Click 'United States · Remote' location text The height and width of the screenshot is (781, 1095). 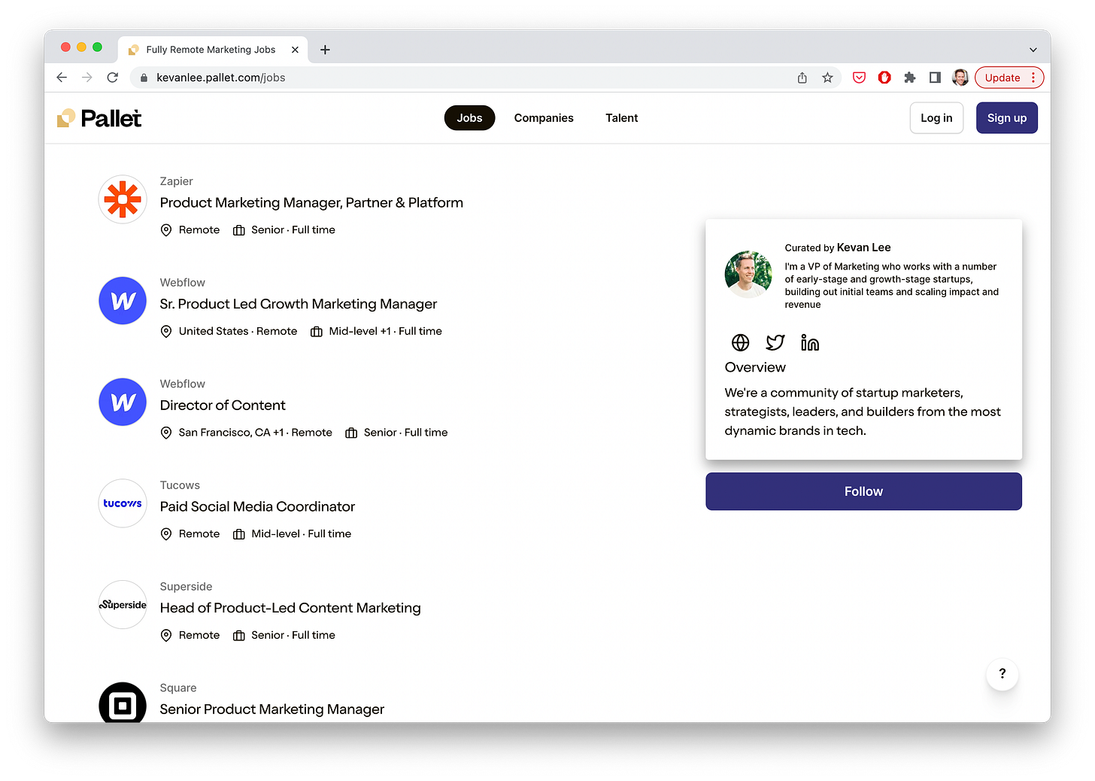[238, 331]
